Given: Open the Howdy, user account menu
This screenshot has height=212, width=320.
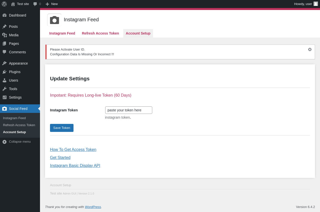Looking at the screenshot, I should tap(306, 4).
